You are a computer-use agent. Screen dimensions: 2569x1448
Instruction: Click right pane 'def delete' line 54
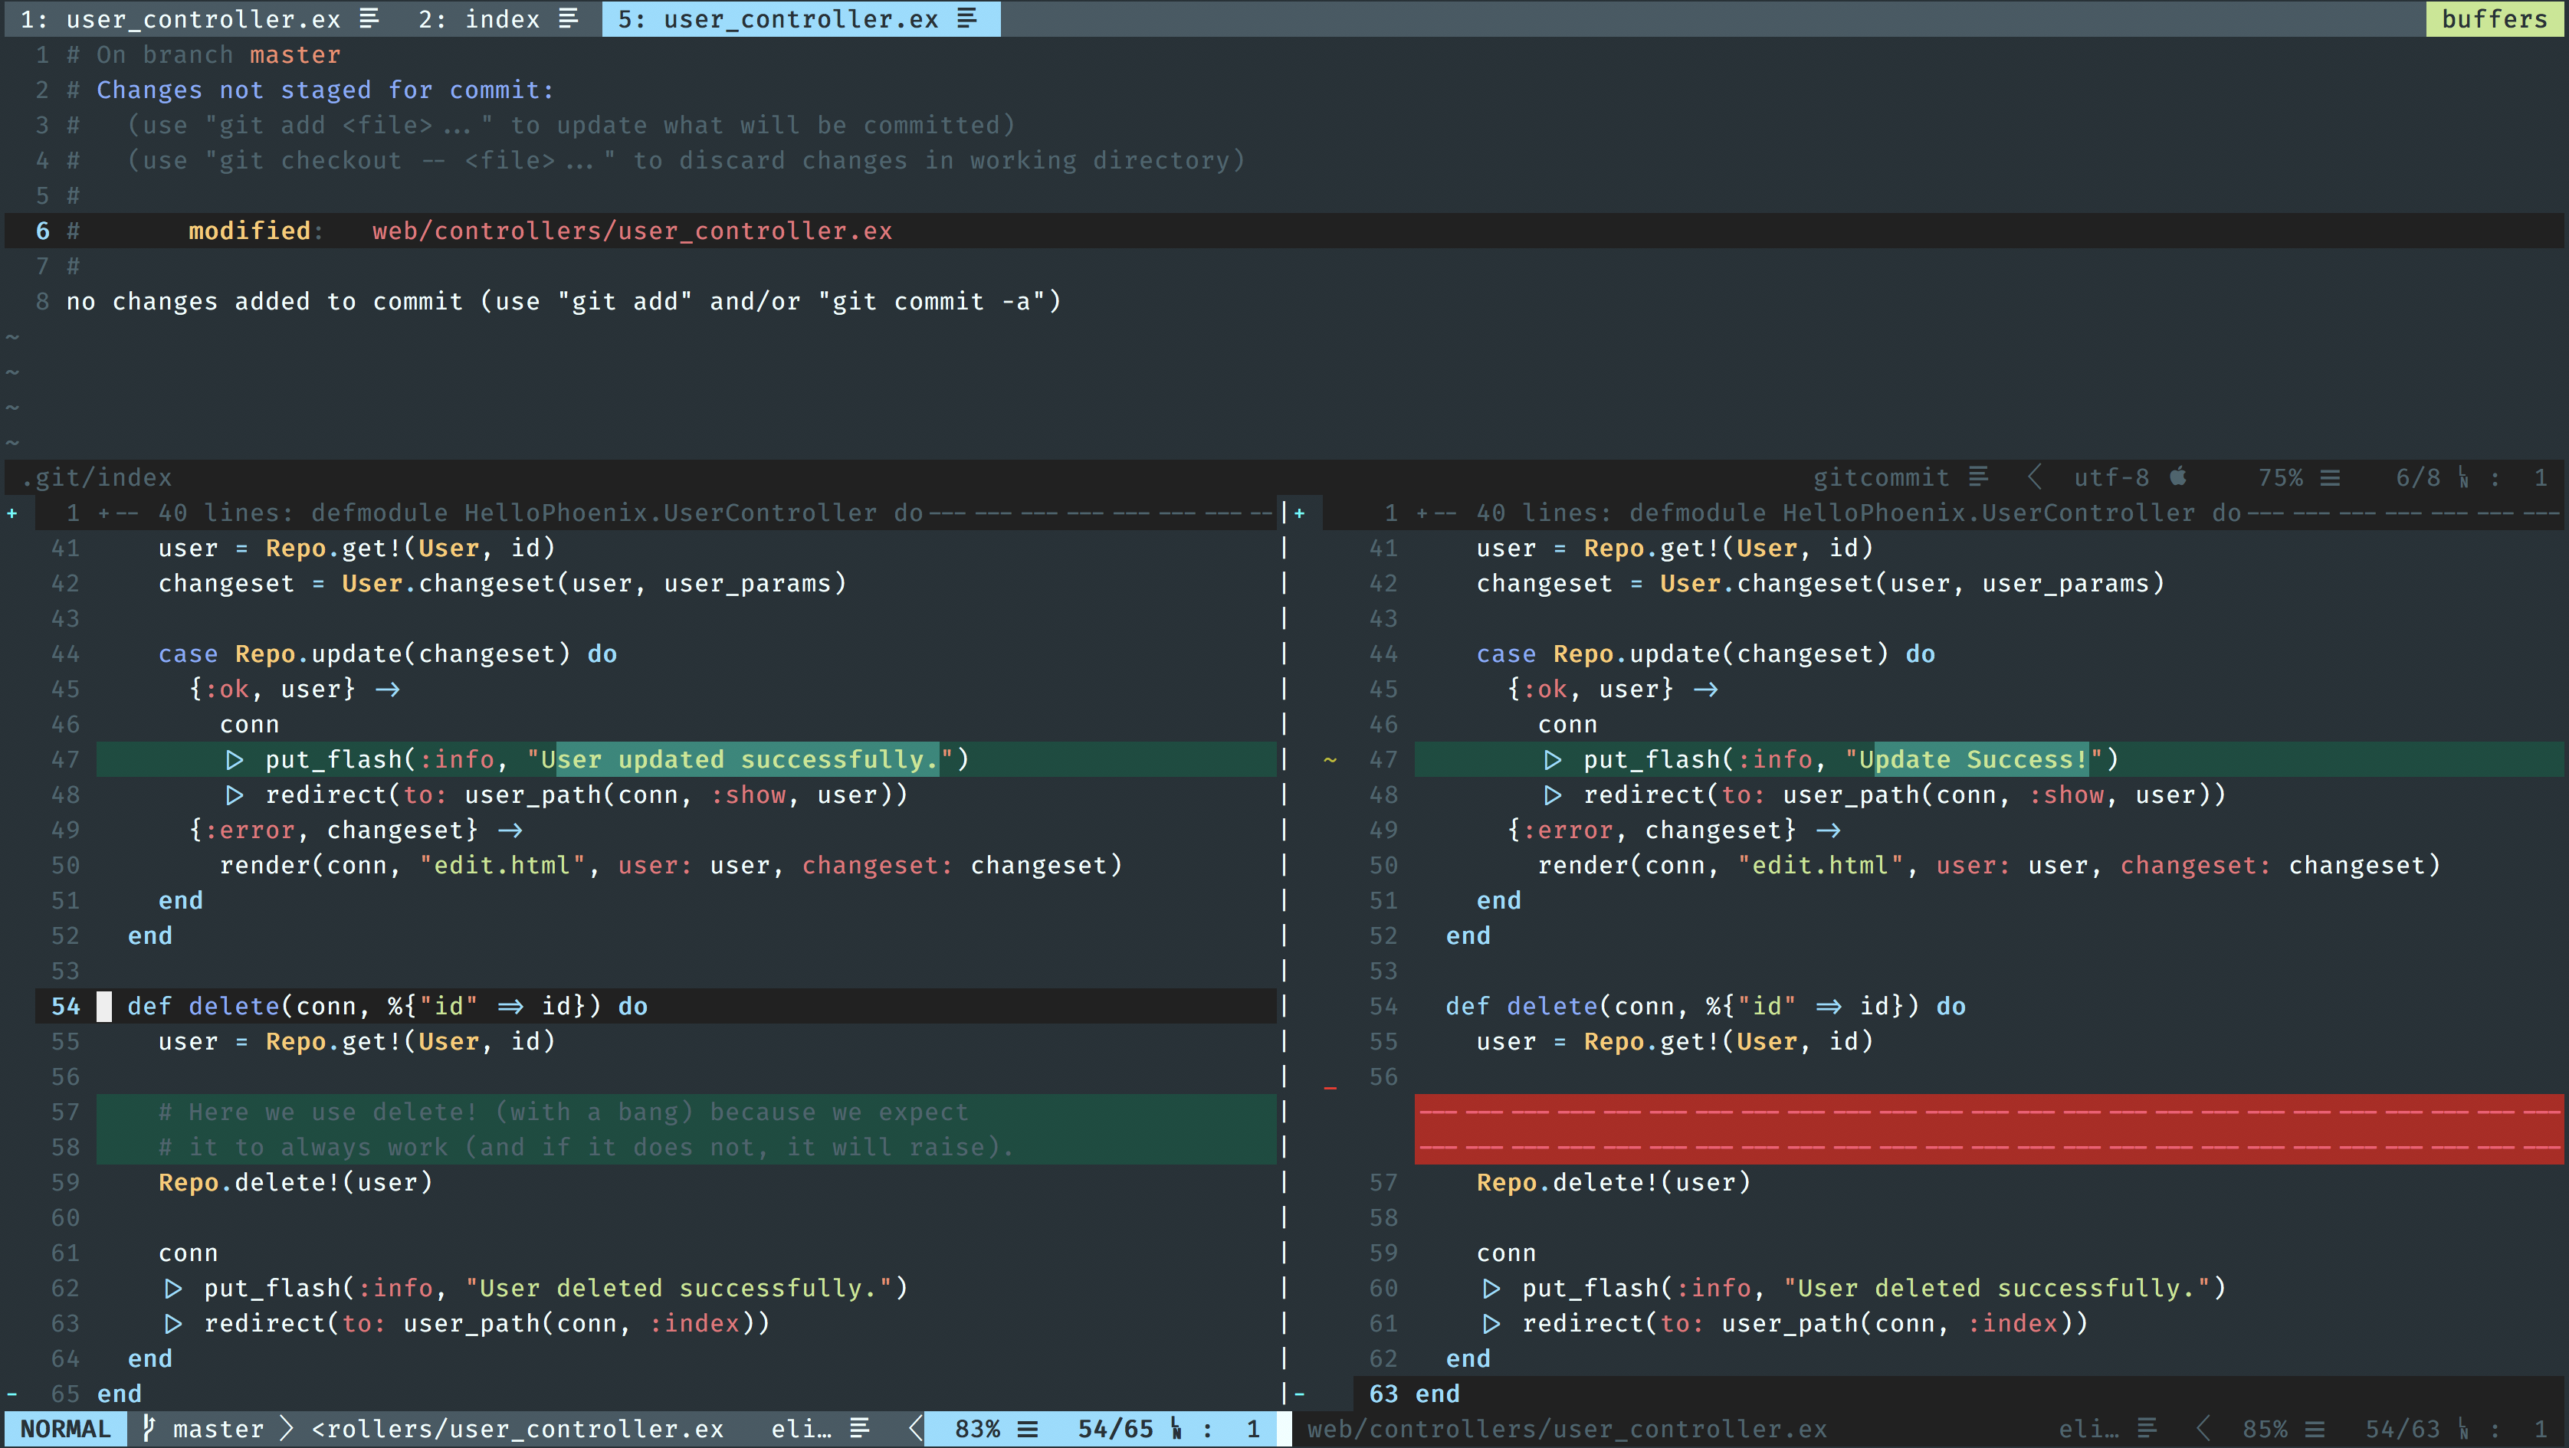tap(1705, 1006)
